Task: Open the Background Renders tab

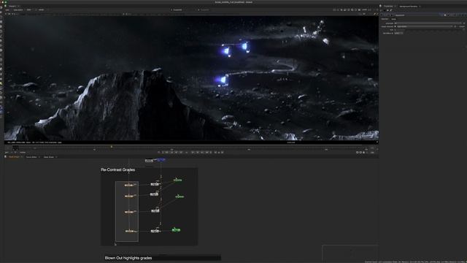Action: [x=409, y=7]
